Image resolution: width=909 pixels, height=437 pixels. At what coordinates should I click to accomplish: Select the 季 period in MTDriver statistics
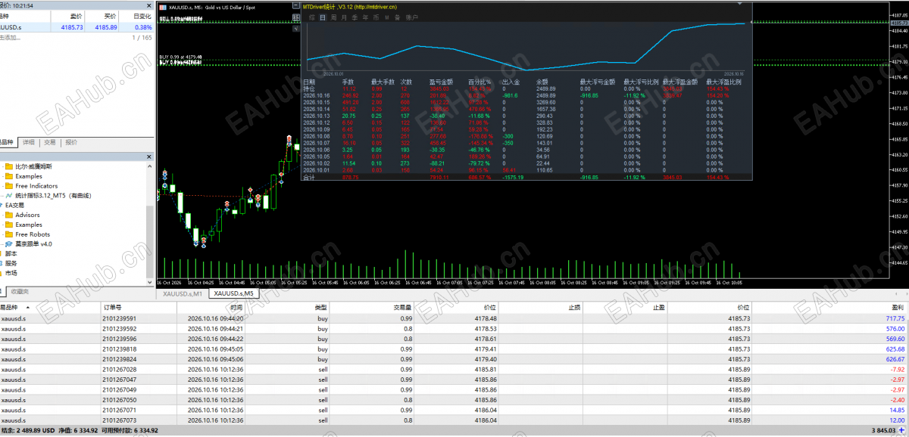[x=355, y=17]
